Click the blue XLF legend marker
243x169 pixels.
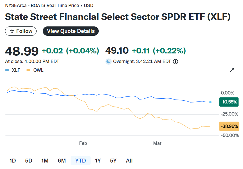7,70
